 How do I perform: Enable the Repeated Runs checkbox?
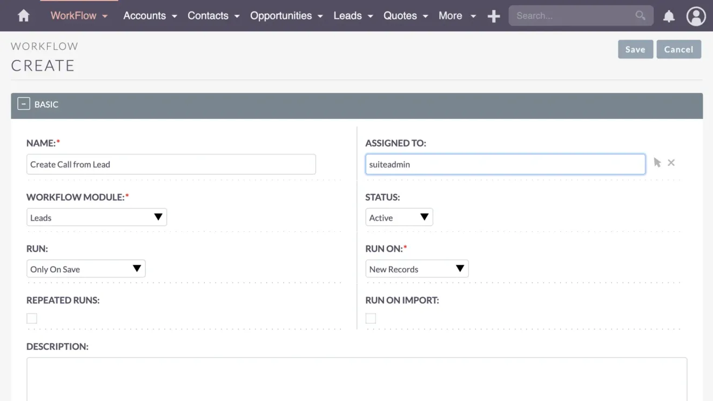coord(31,318)
